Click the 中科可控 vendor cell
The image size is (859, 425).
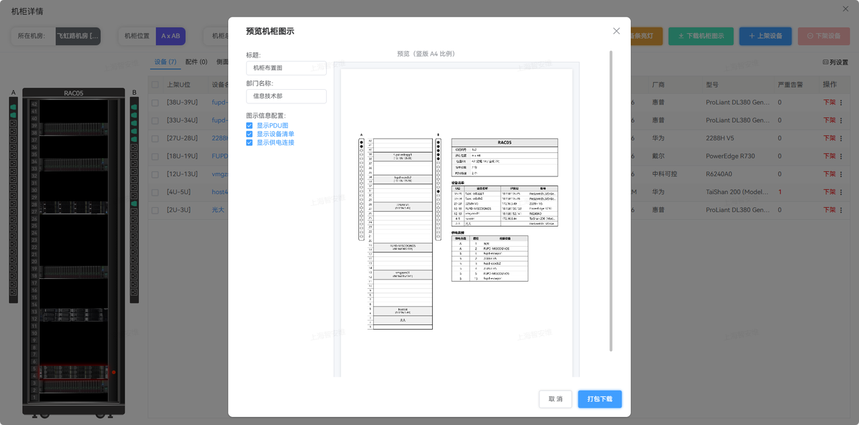[664, 174]
